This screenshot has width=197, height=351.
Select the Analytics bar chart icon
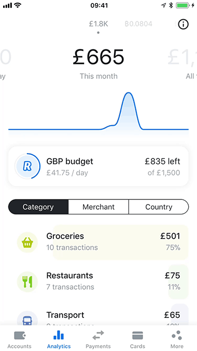pyautogui.click(x=59, y=335)
